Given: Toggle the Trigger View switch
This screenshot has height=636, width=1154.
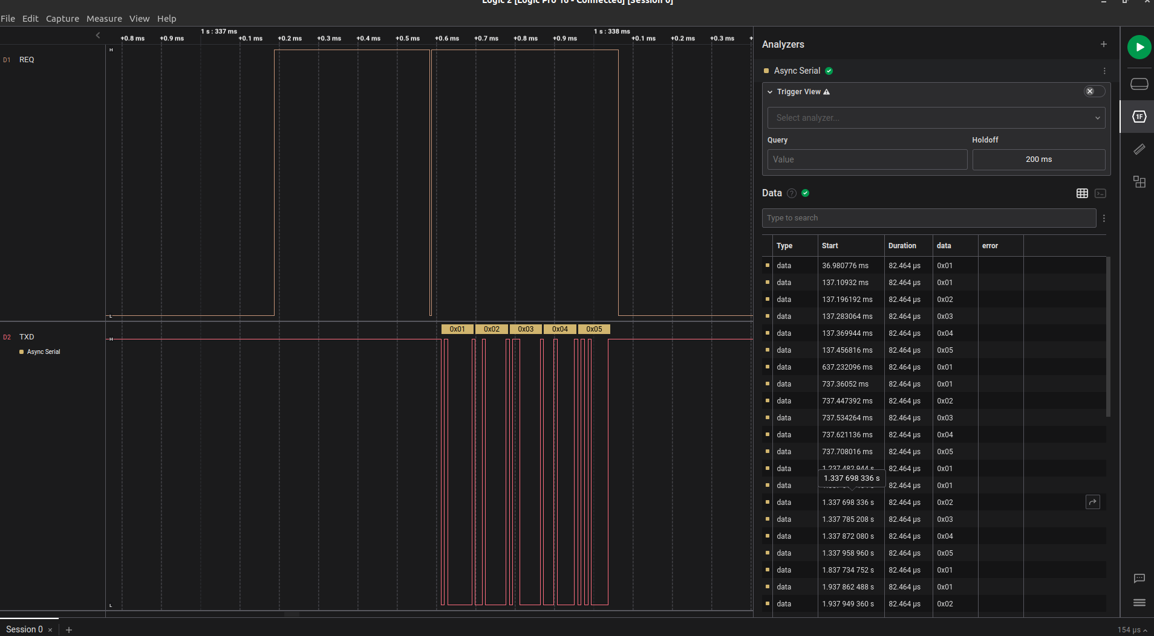Looking at the screenshot, I should pyautogui.click(x=1094, y=91).
